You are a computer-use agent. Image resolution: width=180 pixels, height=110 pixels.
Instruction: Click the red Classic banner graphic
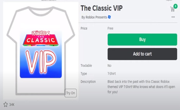[41, 40]
